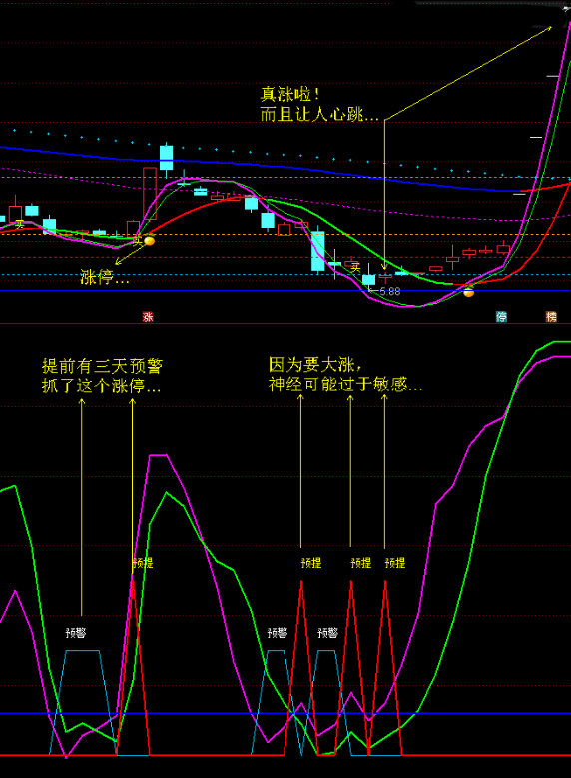Click the gold ball signal near the 5.88 low

click(469, 293)
